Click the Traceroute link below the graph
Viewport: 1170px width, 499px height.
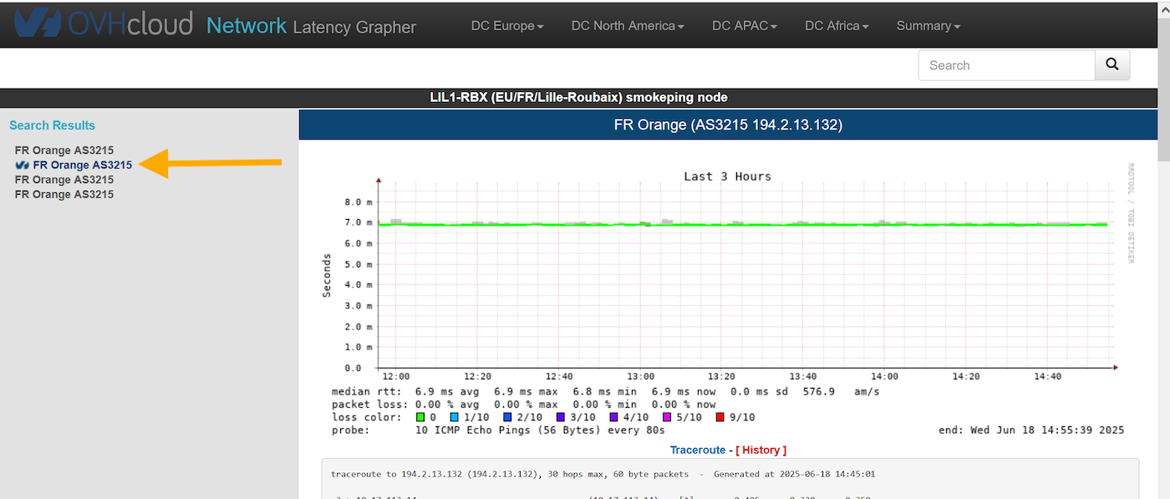tap(697, 450)
